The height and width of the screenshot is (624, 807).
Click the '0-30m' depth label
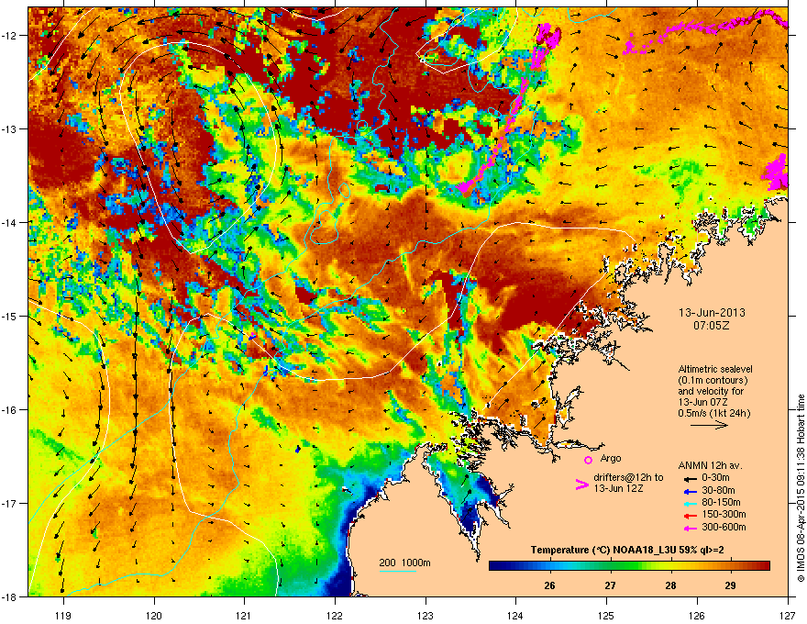click(x=715, y=478)
